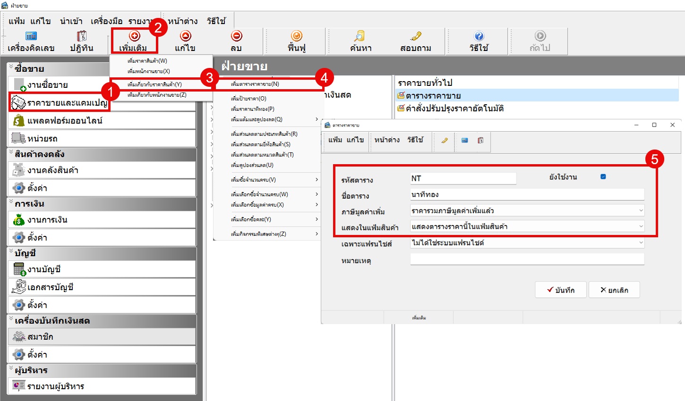Select เพิ่มตารางราคาขาย(N) from the submenu
685x401 pixels.
point(255,84)
